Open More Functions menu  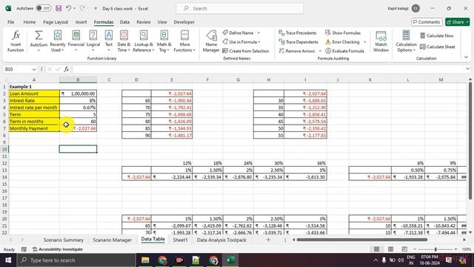(x=184, y=42)
